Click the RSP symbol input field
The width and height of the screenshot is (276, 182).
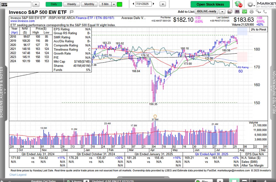coord(16,4)
